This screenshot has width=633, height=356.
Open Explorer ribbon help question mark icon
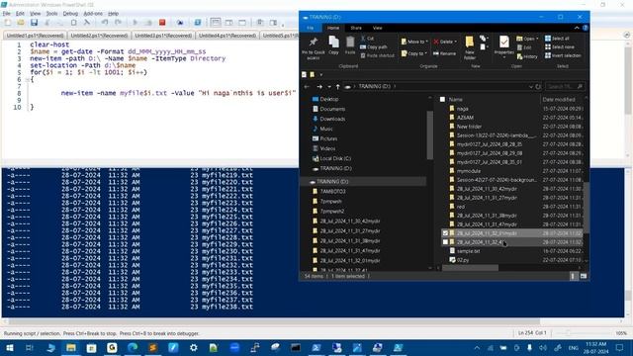(x=585, y=28)
